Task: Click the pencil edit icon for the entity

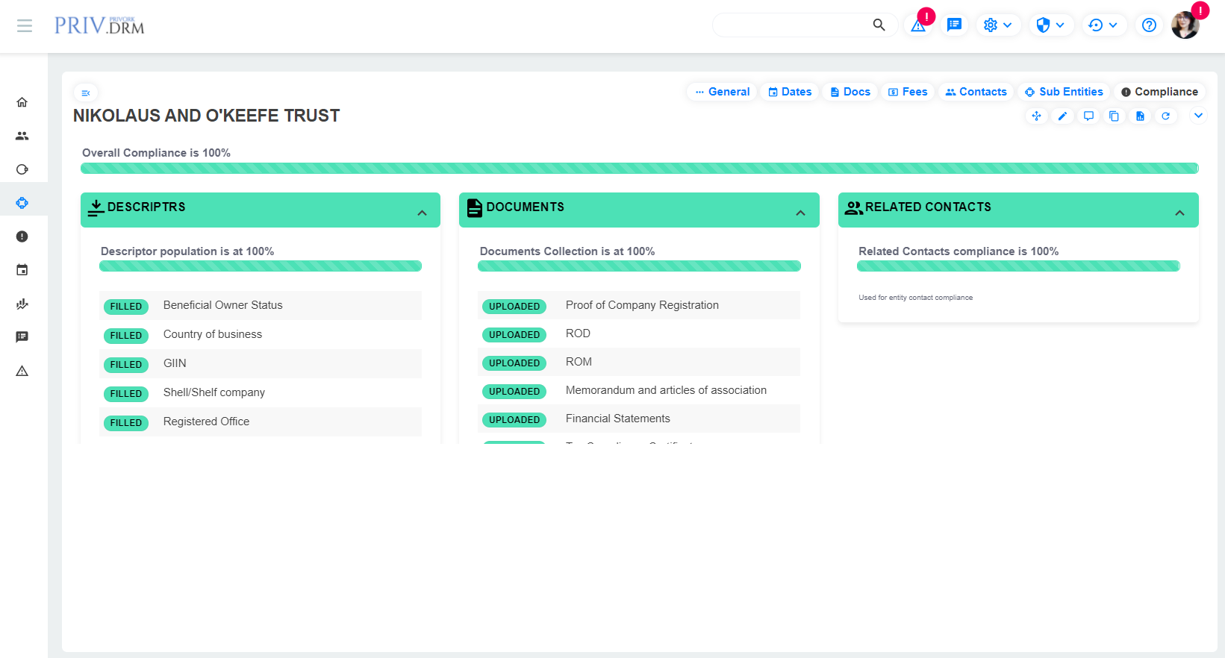Action: (x=1062, y=116)
